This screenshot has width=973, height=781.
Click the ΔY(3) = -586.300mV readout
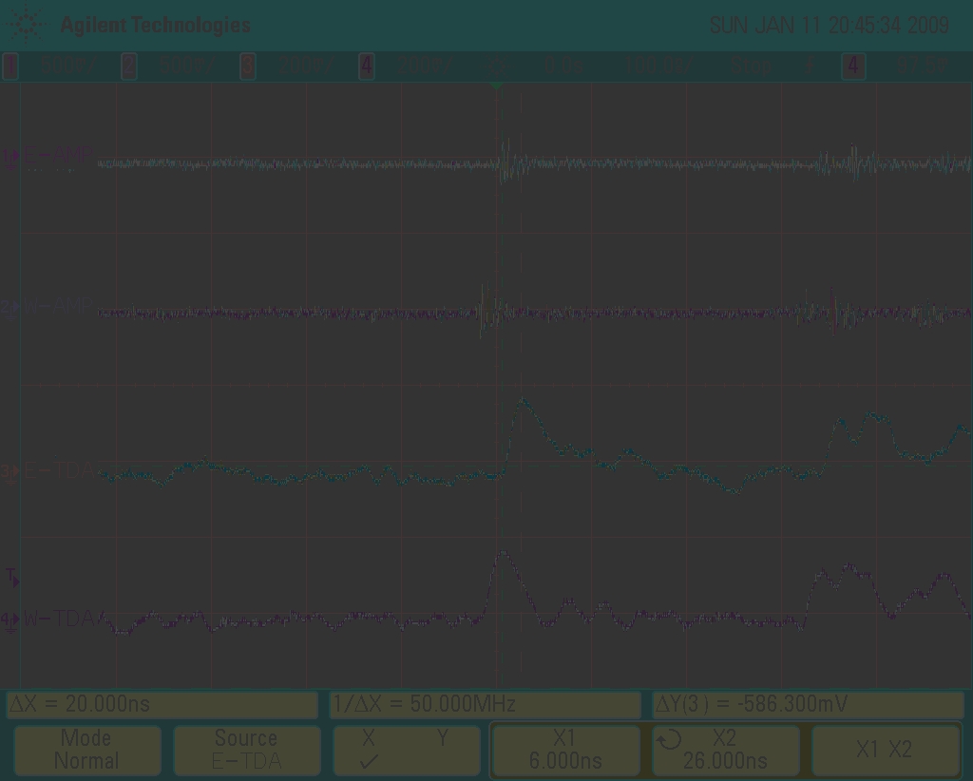click(x=808, y=705)
